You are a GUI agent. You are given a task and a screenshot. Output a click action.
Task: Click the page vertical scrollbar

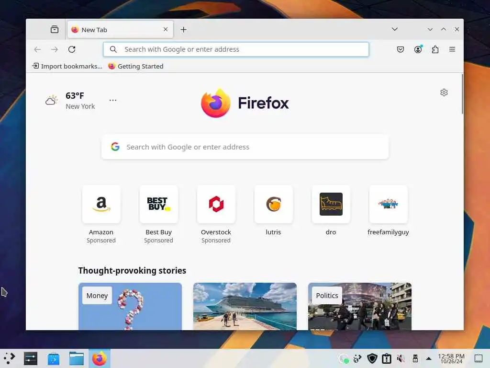tap(462, 94)
